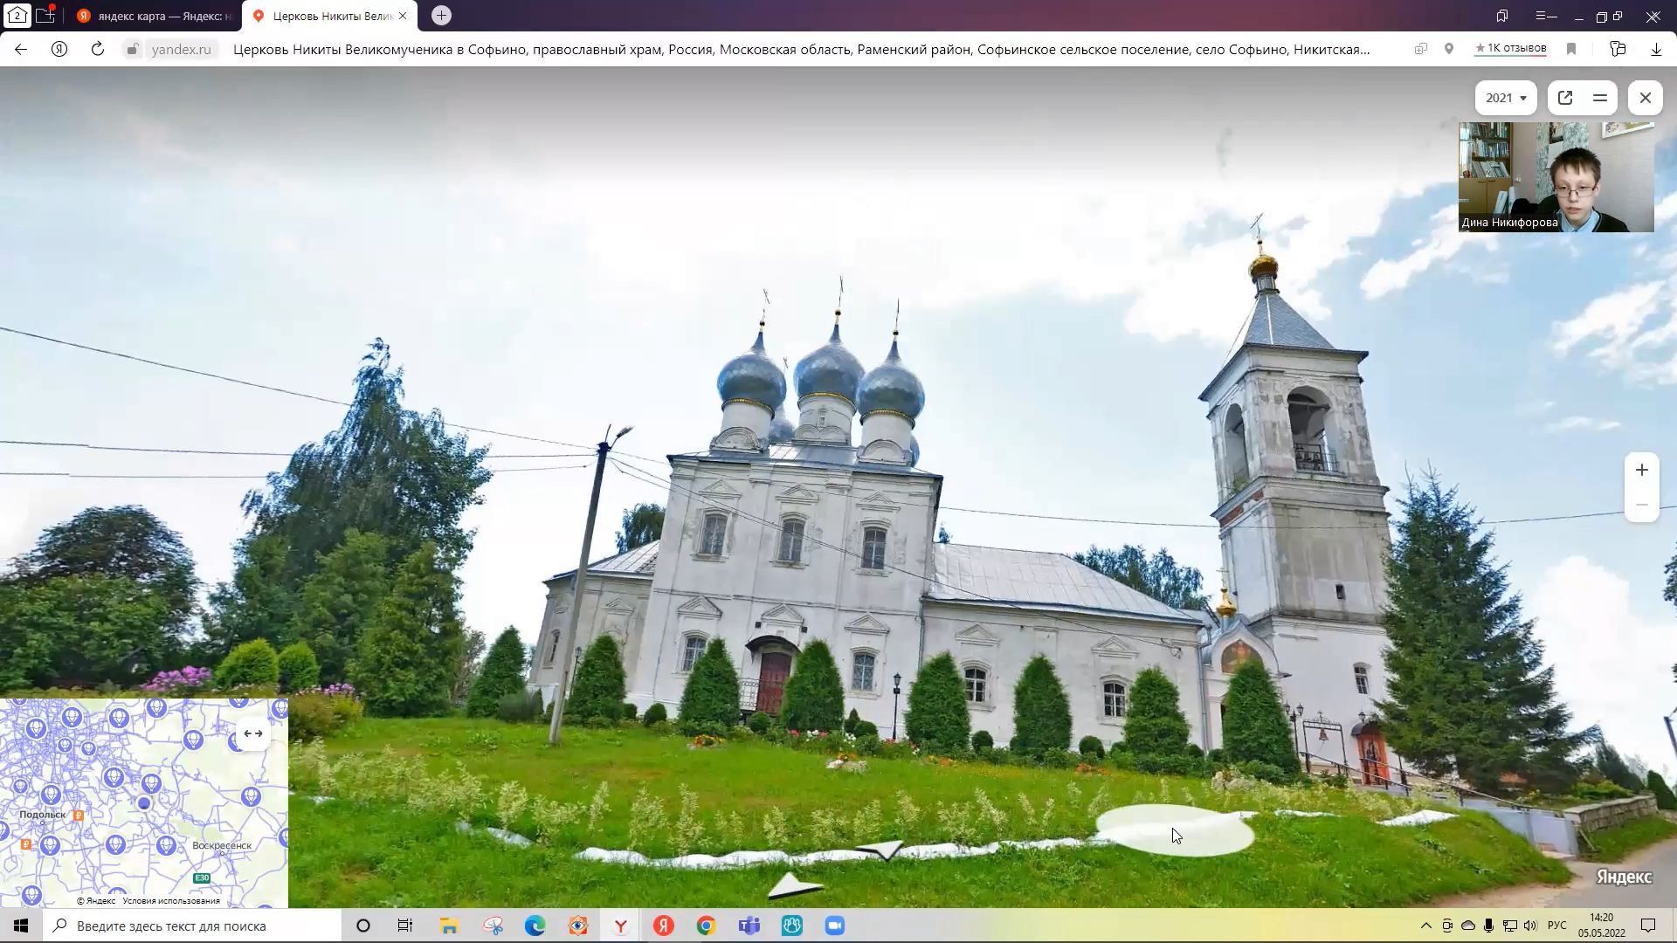Toggle the РУС keyboard language indicator
This screenshot has width=1677, height=943.
(x=1556, y=926)
